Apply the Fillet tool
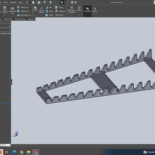Image resolution: width=155 pixels, height=155 pixels. pyautogui.click(x=35, y=9)
